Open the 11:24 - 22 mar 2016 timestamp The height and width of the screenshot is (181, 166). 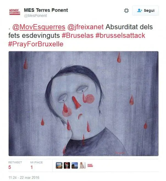pyautogui.click(x=24, y=177)
